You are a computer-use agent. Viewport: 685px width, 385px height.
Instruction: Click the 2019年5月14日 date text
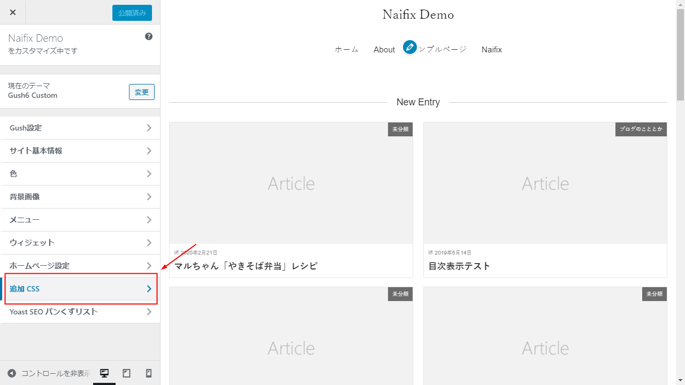click(453, 252)
